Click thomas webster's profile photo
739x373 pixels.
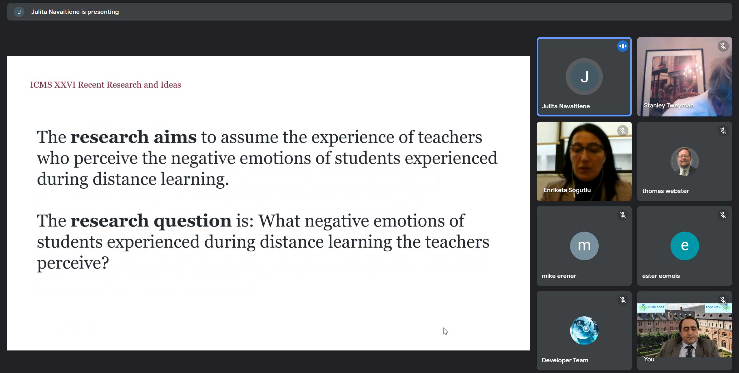tap(684, 161)
